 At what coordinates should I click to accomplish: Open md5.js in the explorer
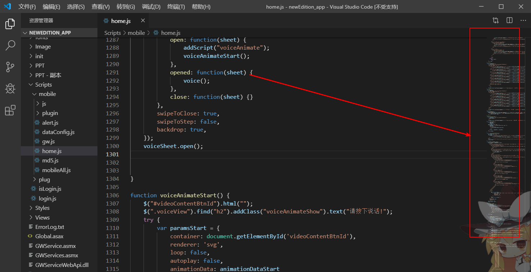tap(59, 161)
